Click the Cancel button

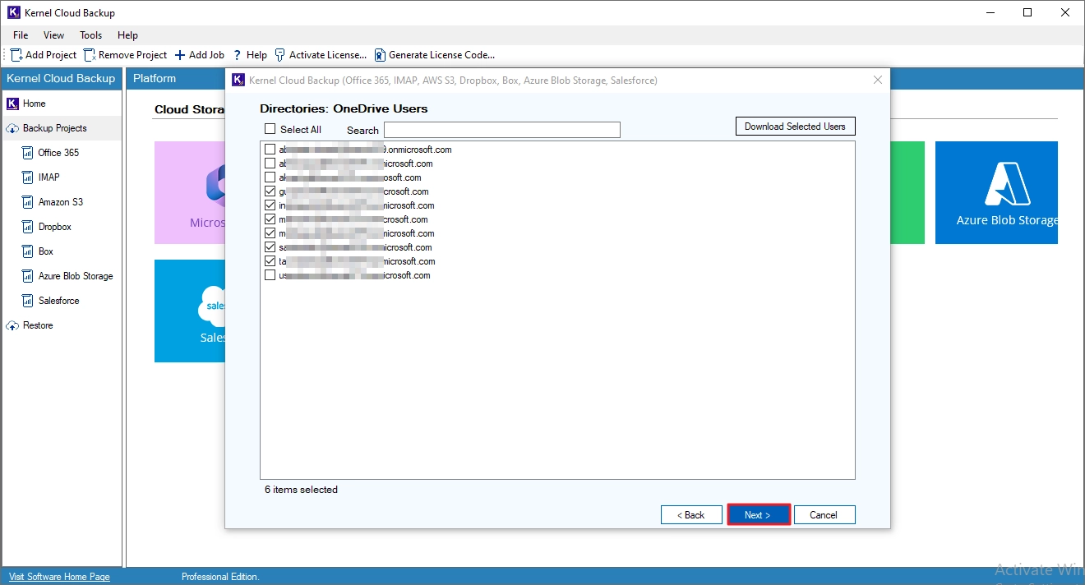(824, 515)
